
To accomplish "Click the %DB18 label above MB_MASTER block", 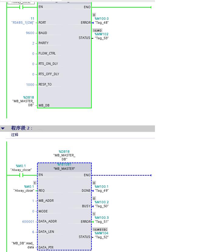I will pos(64,152).
